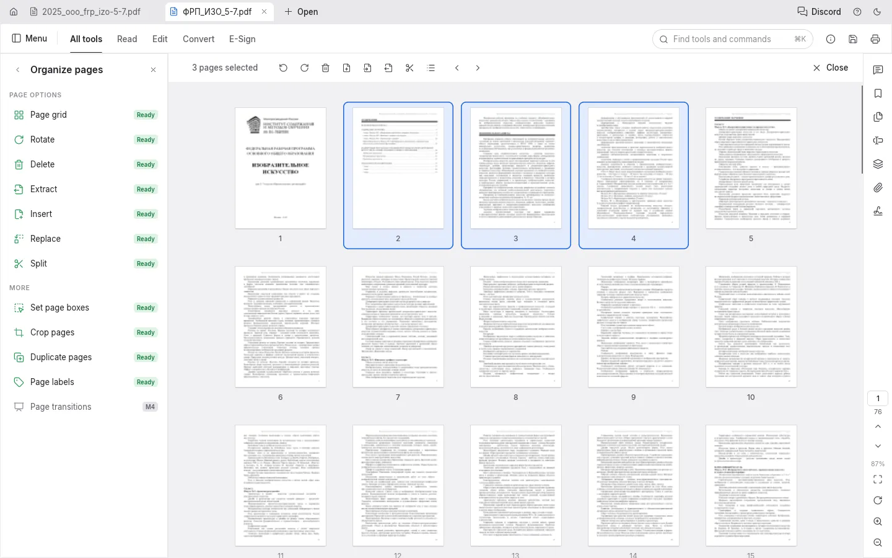Click the document info icon

(x=831, y=39)
